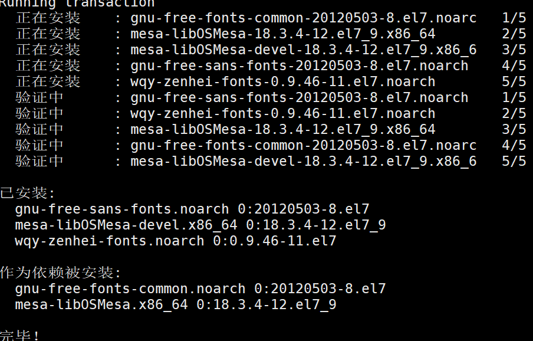This screenshot has height=341, width=533.
Task: Click version 0:18.3.4-12.el7_9 of mesa-libOSMesa.x86_64
Action: tap(266, 305)
